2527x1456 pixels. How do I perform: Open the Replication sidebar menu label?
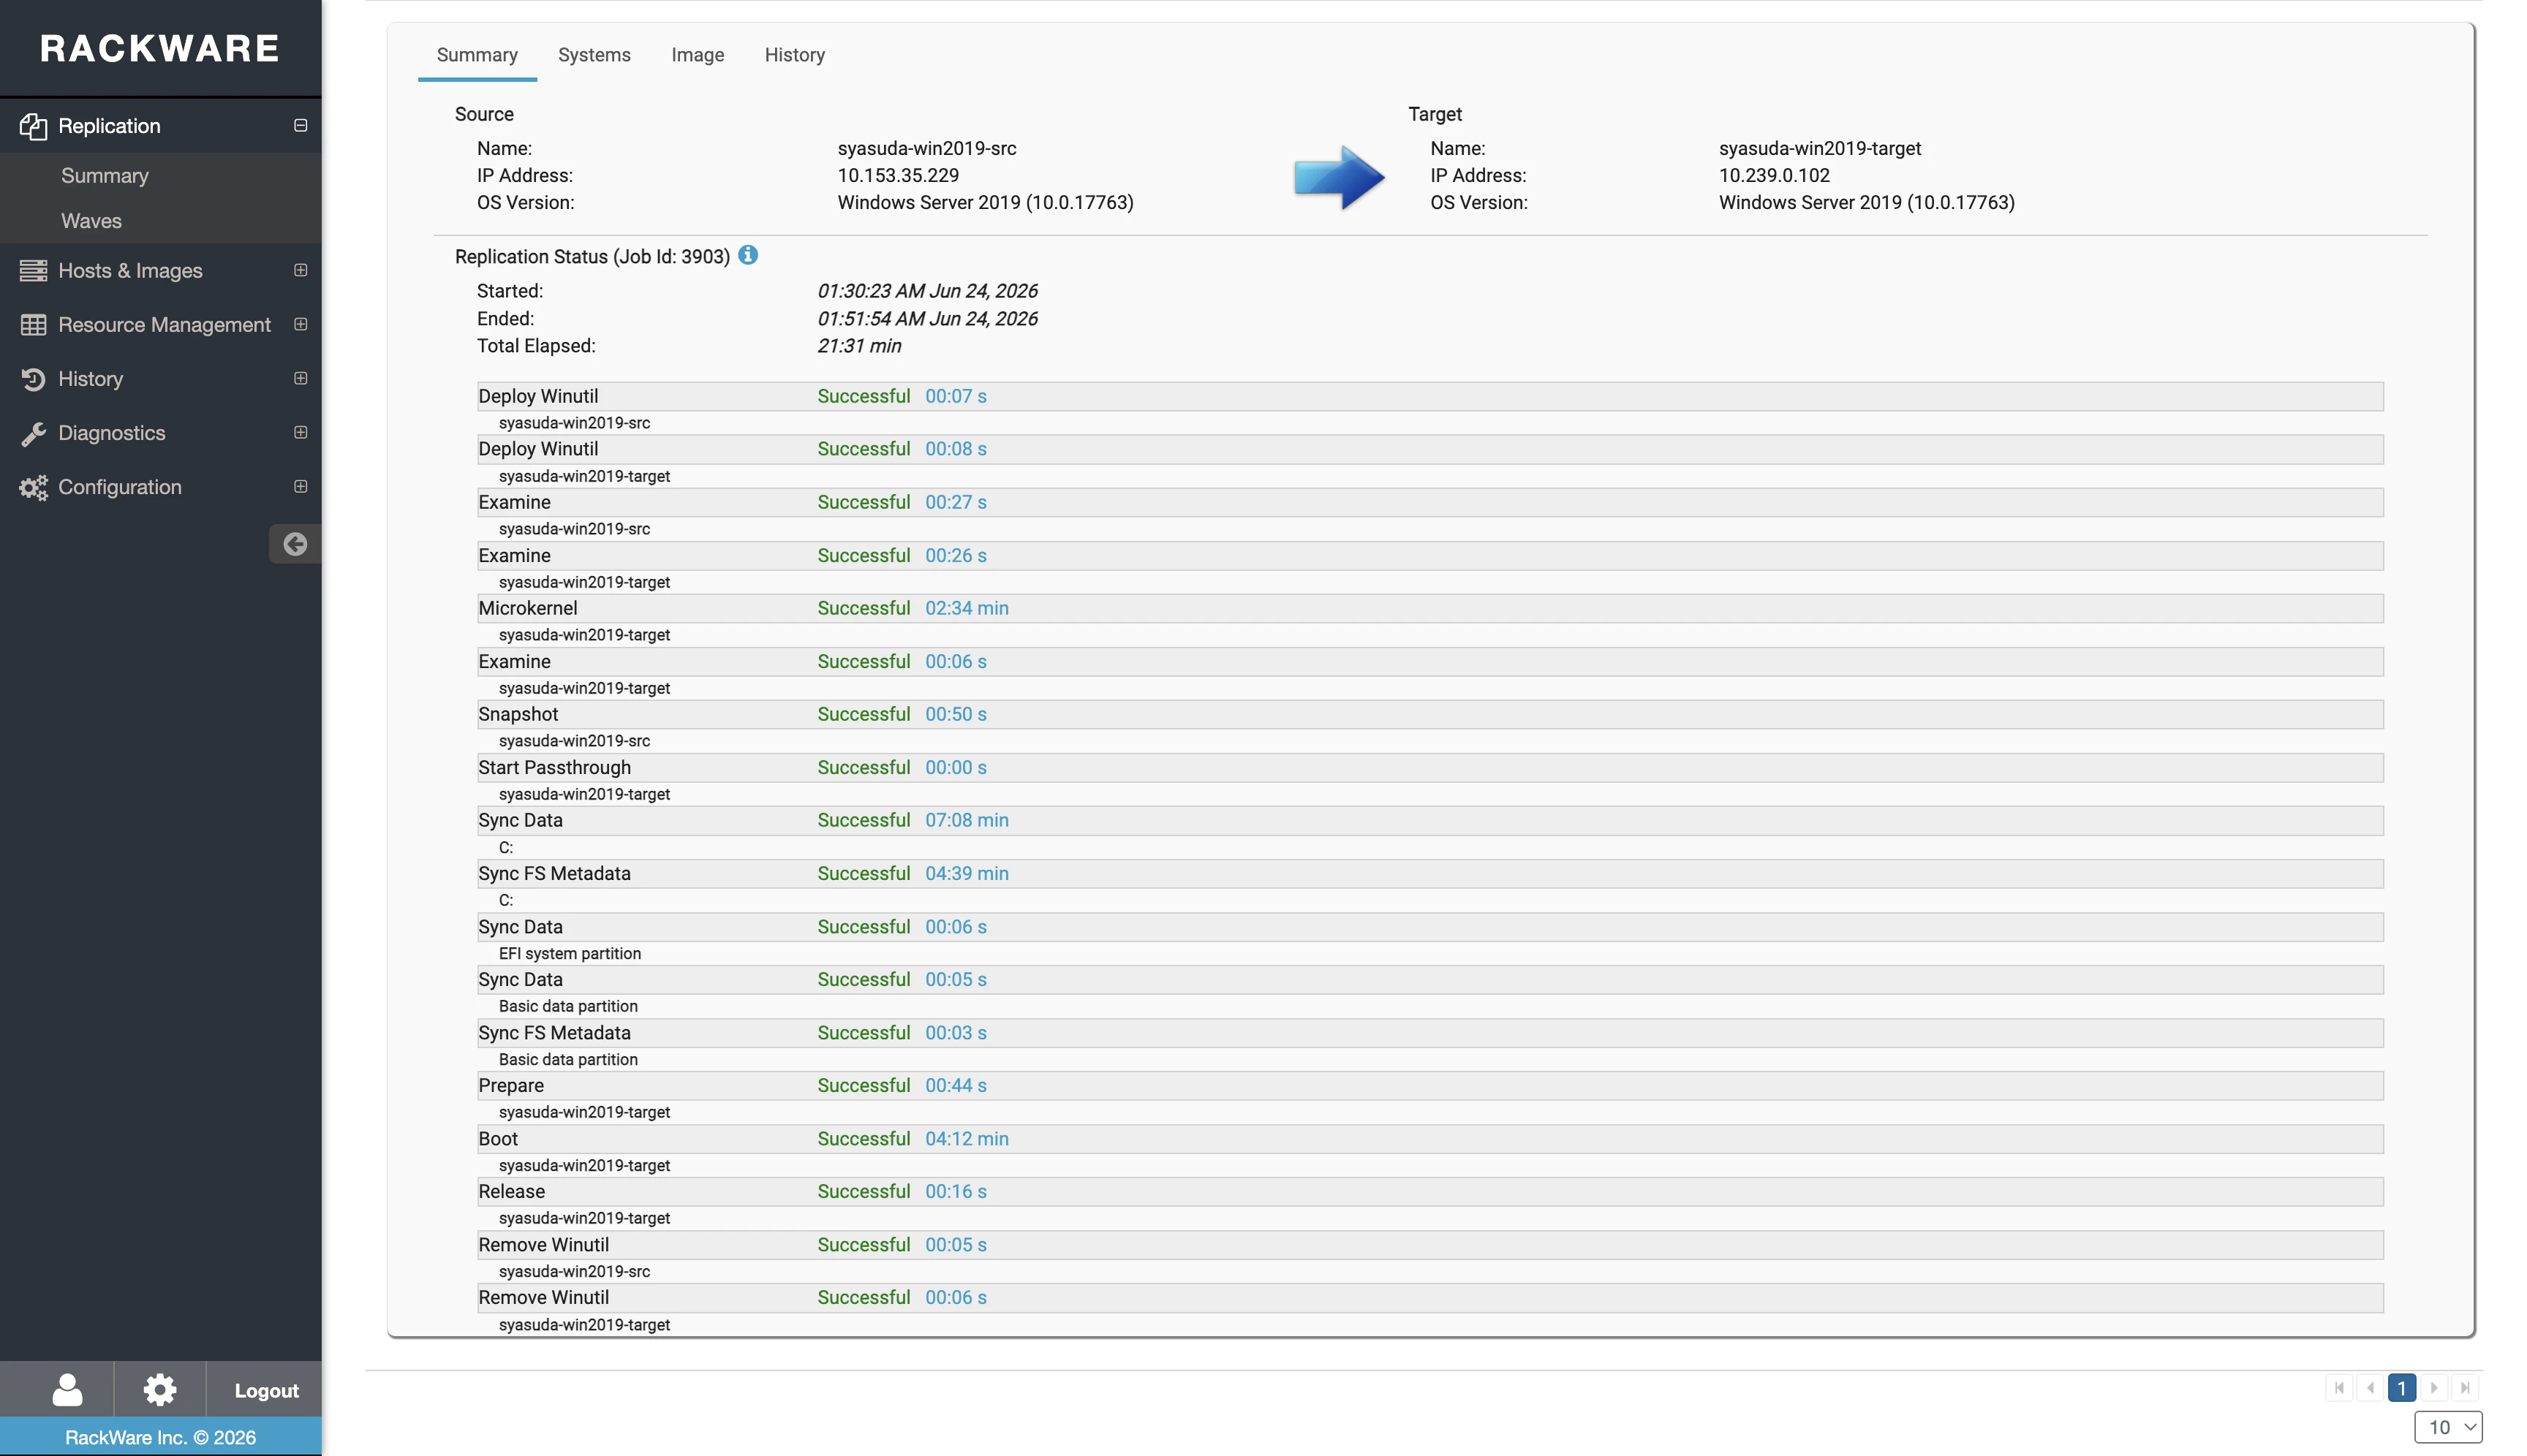109,126
